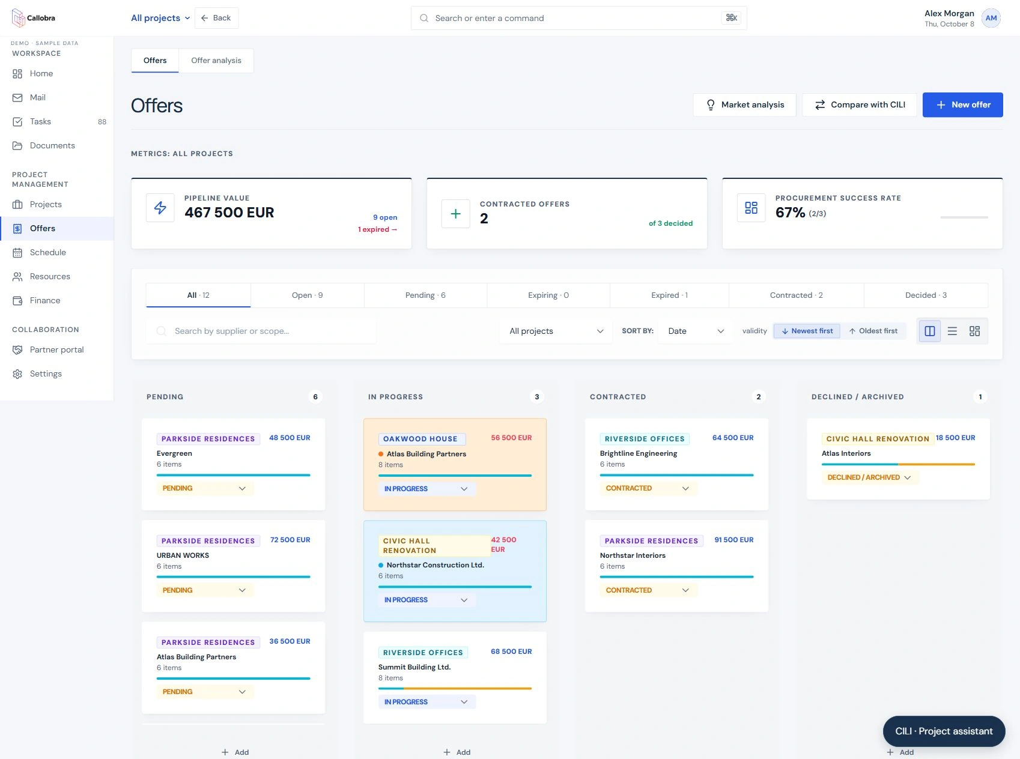Open Partner portal handshake icon

click(x=17, y=350)
